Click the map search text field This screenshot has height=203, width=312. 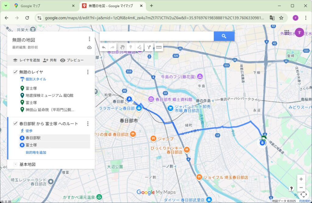[x=157, y=36]
